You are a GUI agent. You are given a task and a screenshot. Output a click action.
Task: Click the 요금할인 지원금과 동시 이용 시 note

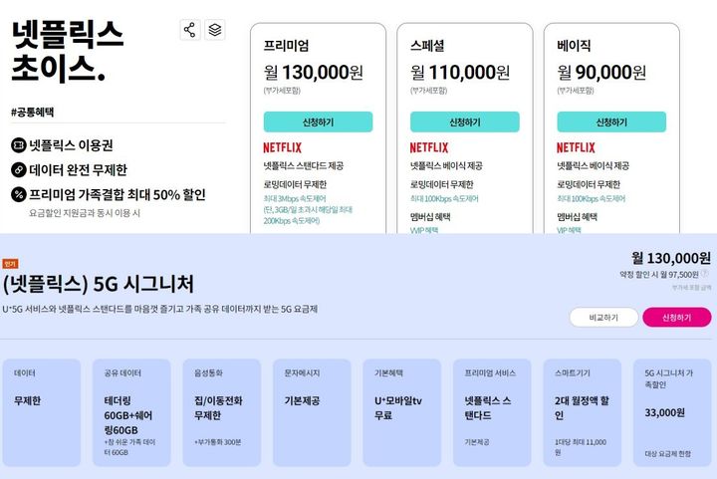pyautogui.click(x=85, y=213)
